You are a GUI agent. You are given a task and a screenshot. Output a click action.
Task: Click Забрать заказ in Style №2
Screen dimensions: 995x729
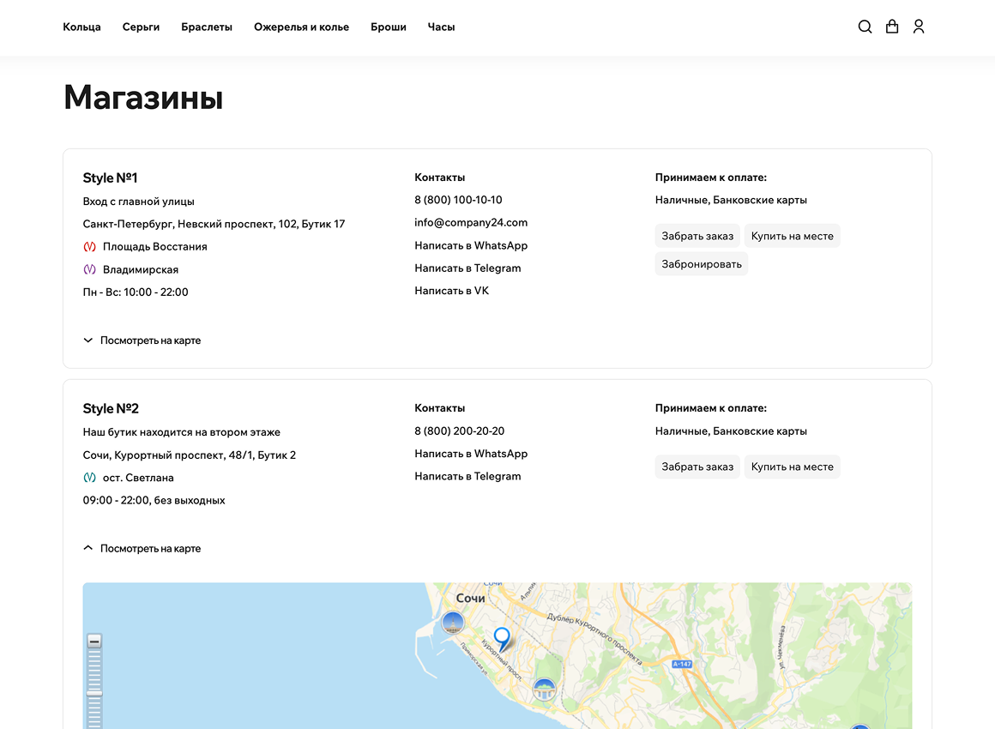pyautogui.click(x=697, y=467)
